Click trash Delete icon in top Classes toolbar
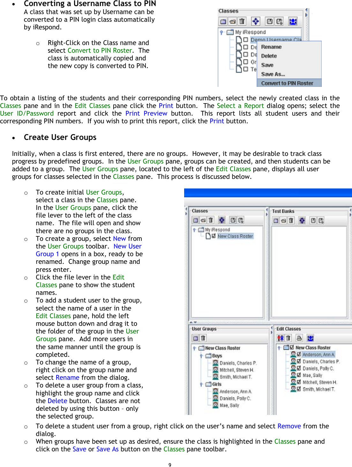Viewport: 352px width, 467px height. click(x=242, y=21)
